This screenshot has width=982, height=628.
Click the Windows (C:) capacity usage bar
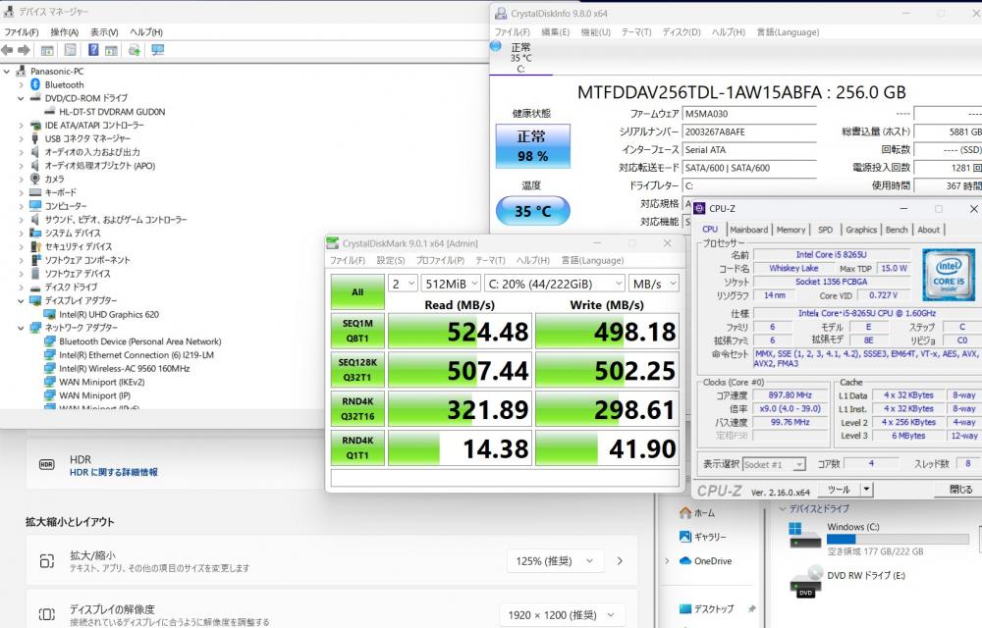tap(898, 540)
